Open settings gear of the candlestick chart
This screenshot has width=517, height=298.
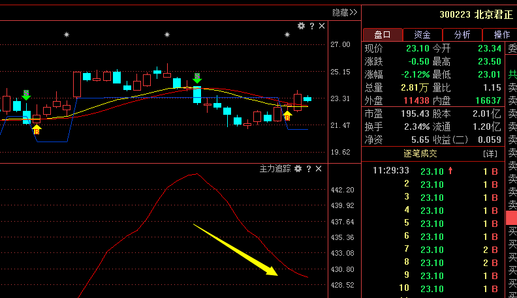click(x=301, y=26)
